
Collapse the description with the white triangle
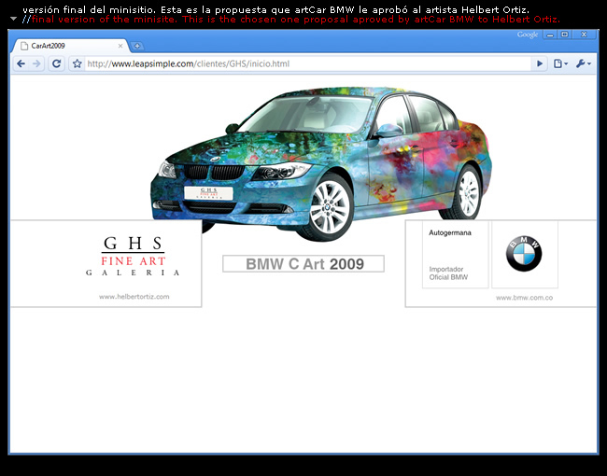pyautogui.click(x=13, y=18)
